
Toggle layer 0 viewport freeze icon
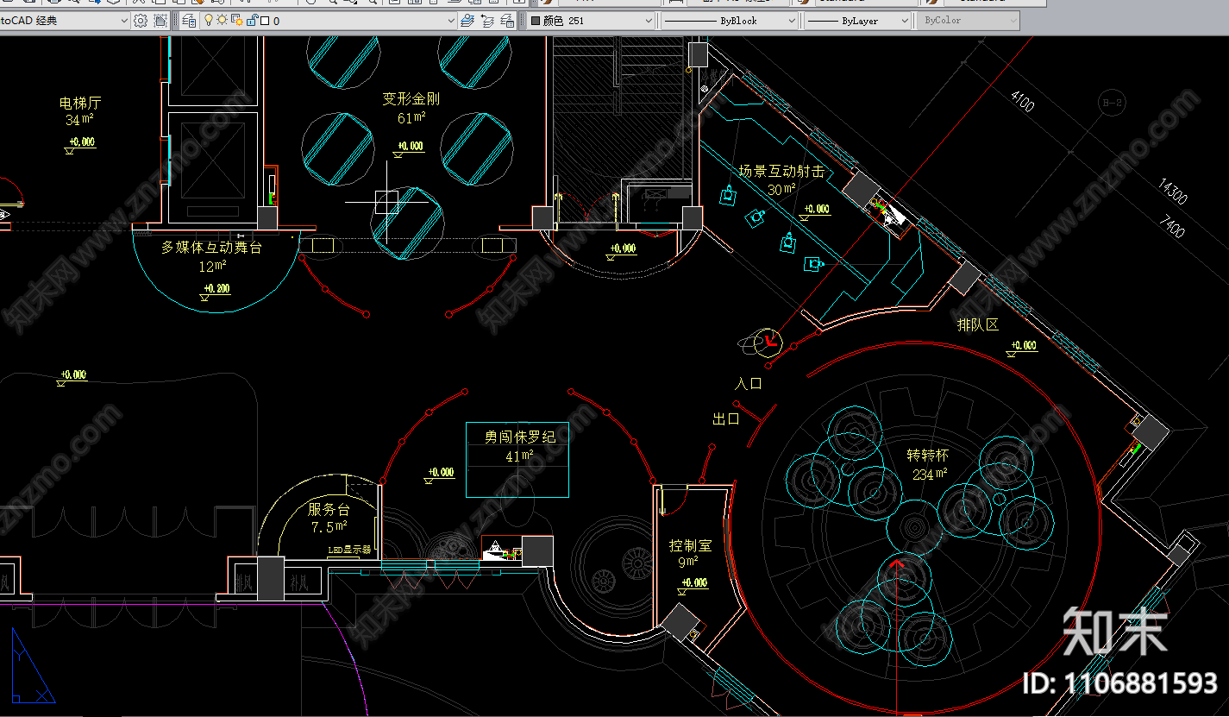click(x=236, y=21)
